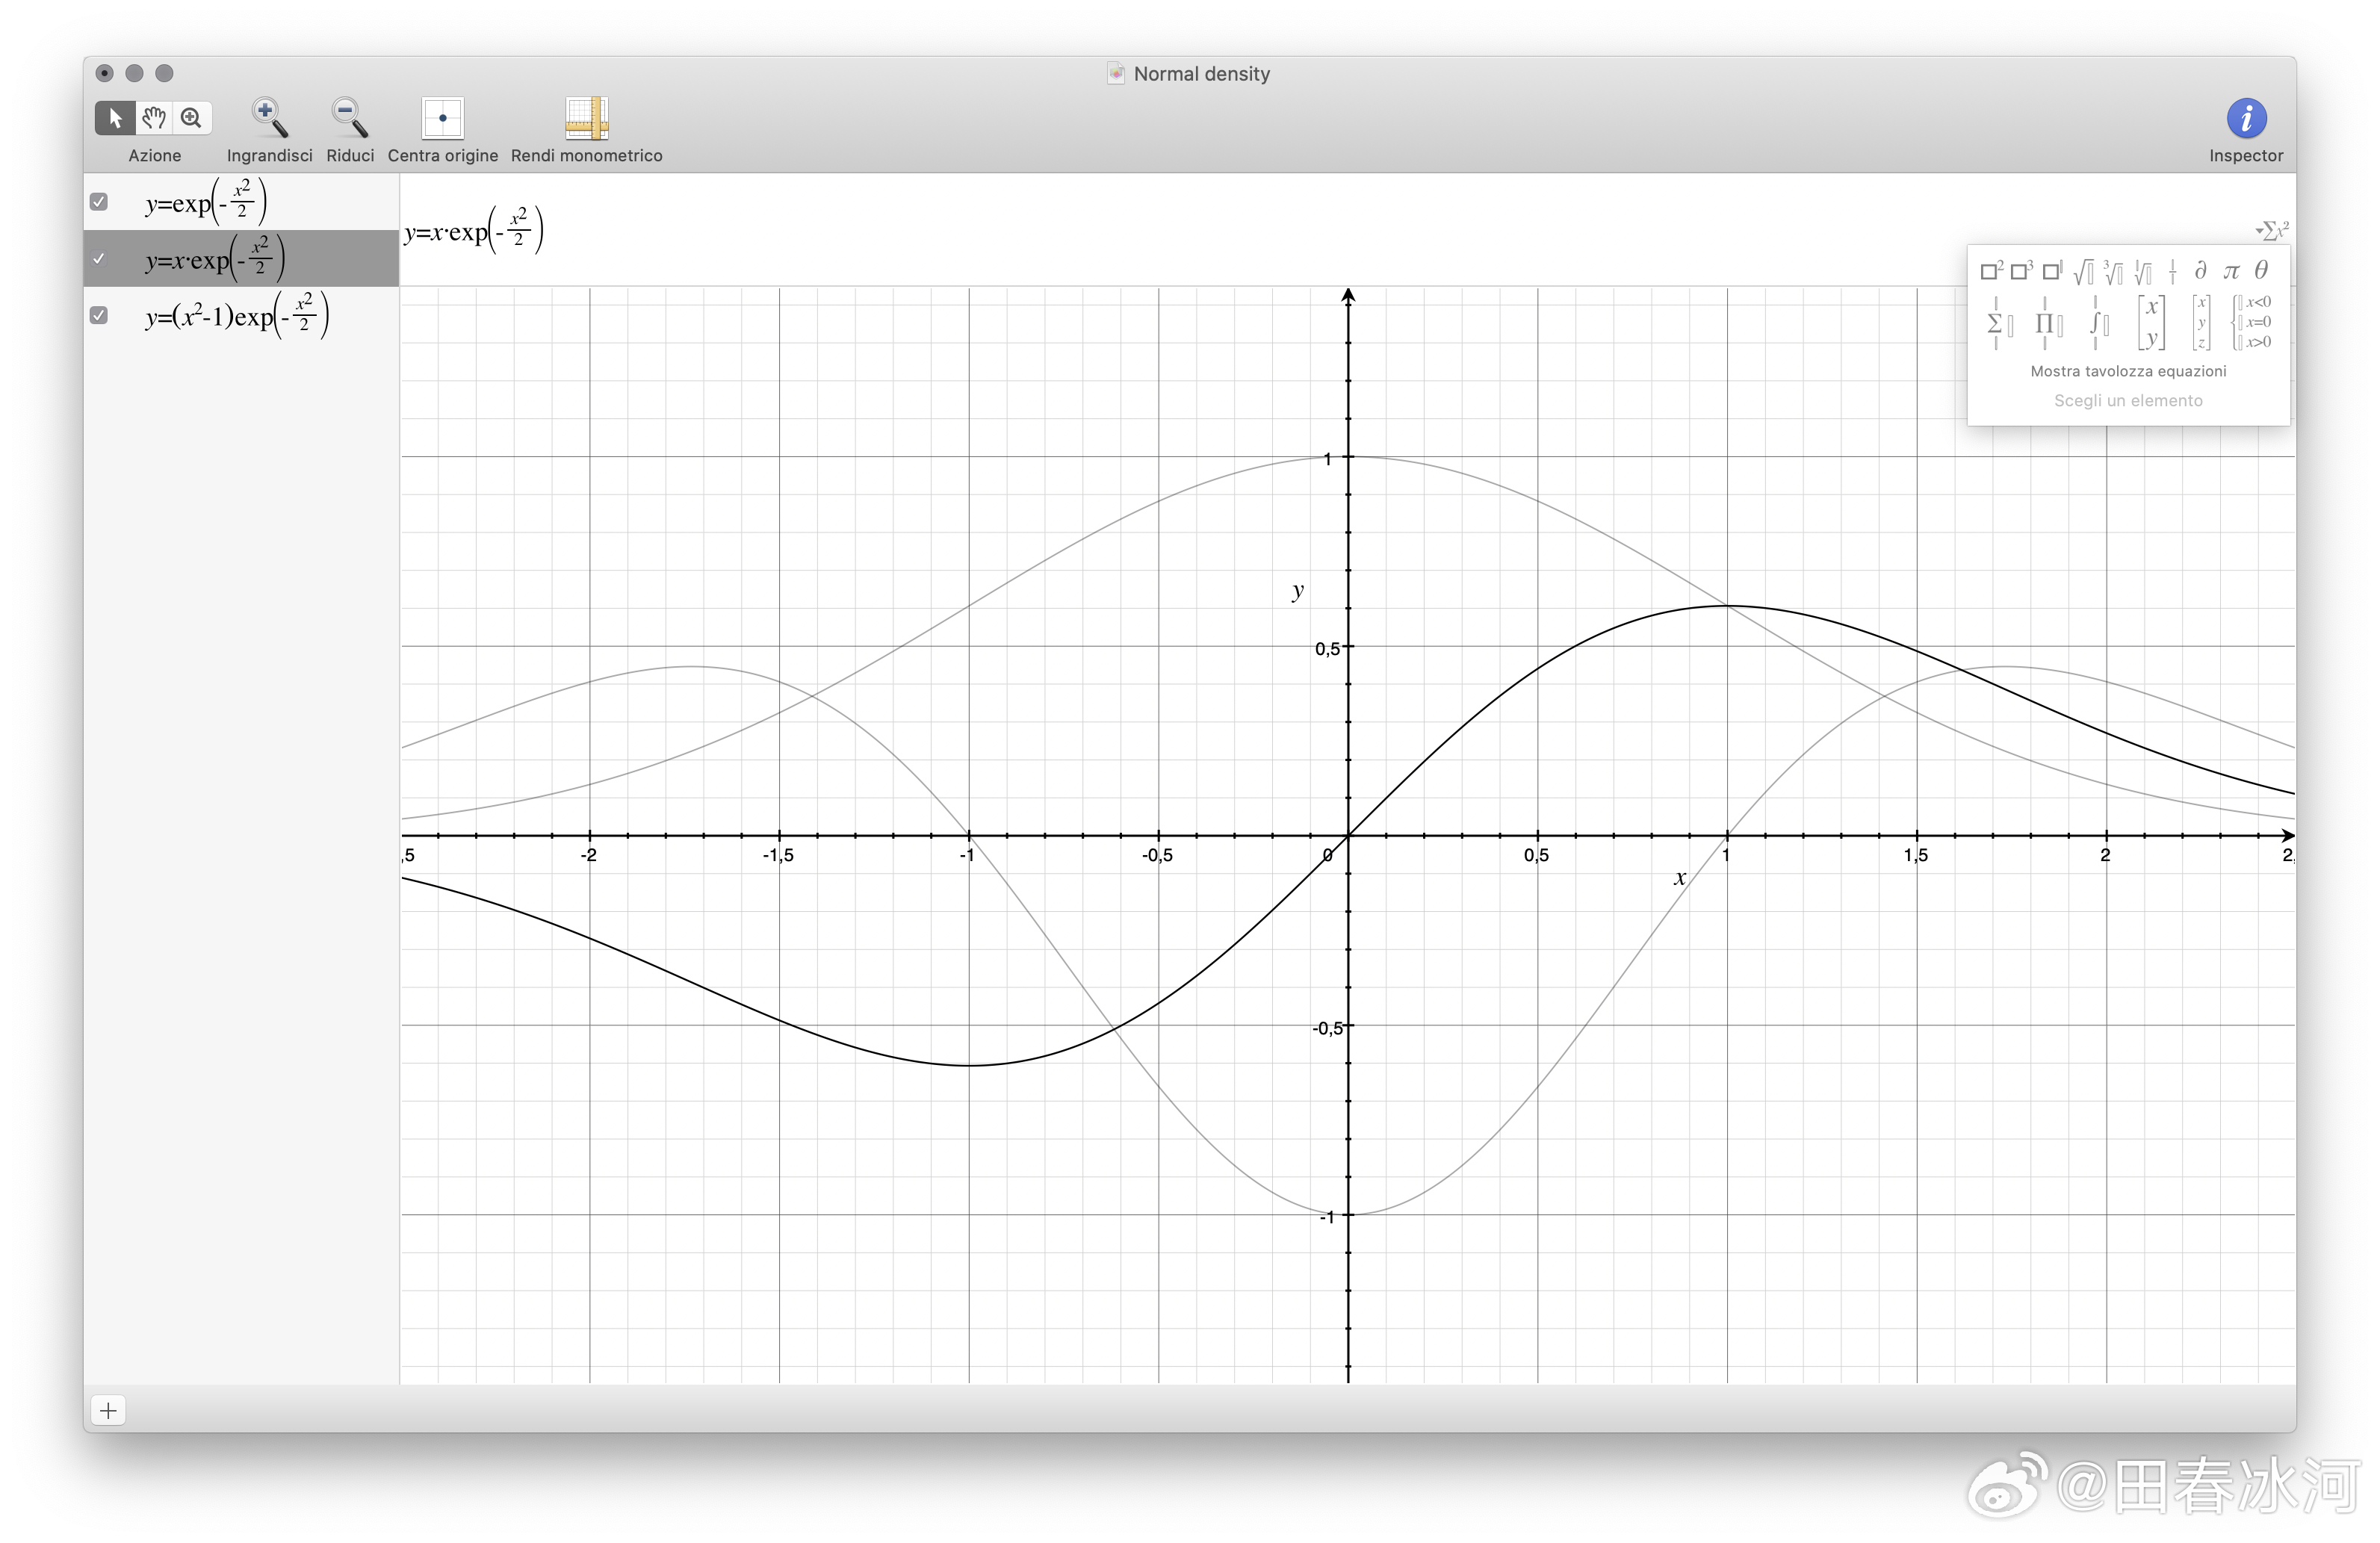Viewport: 2380px width, 1543px height.
Task: Select the magnifier zoom action tool
Action: point(191,118)
